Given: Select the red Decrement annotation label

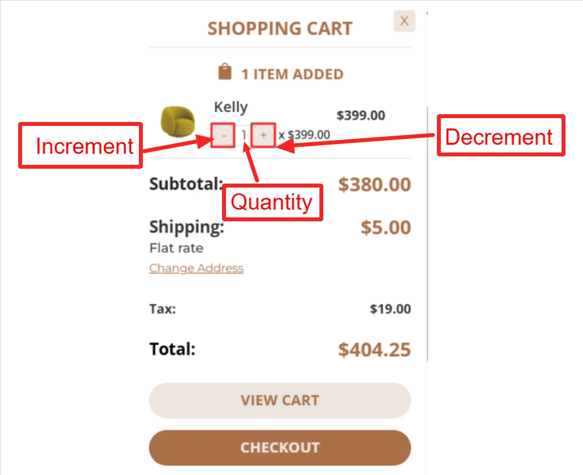Looking at the screenshot, I should pos(501,135).
